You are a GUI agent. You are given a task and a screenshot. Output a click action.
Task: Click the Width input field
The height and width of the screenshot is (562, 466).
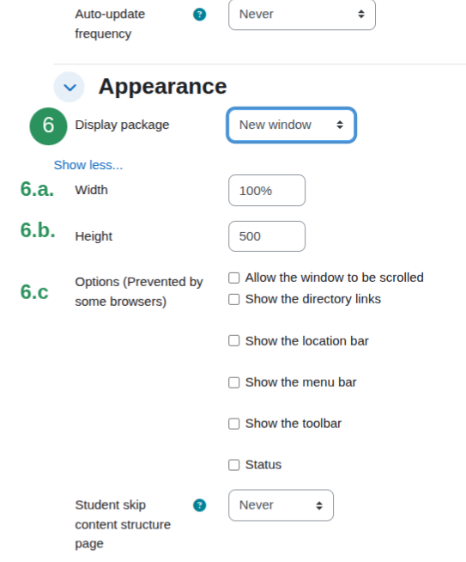coord(267,190)
